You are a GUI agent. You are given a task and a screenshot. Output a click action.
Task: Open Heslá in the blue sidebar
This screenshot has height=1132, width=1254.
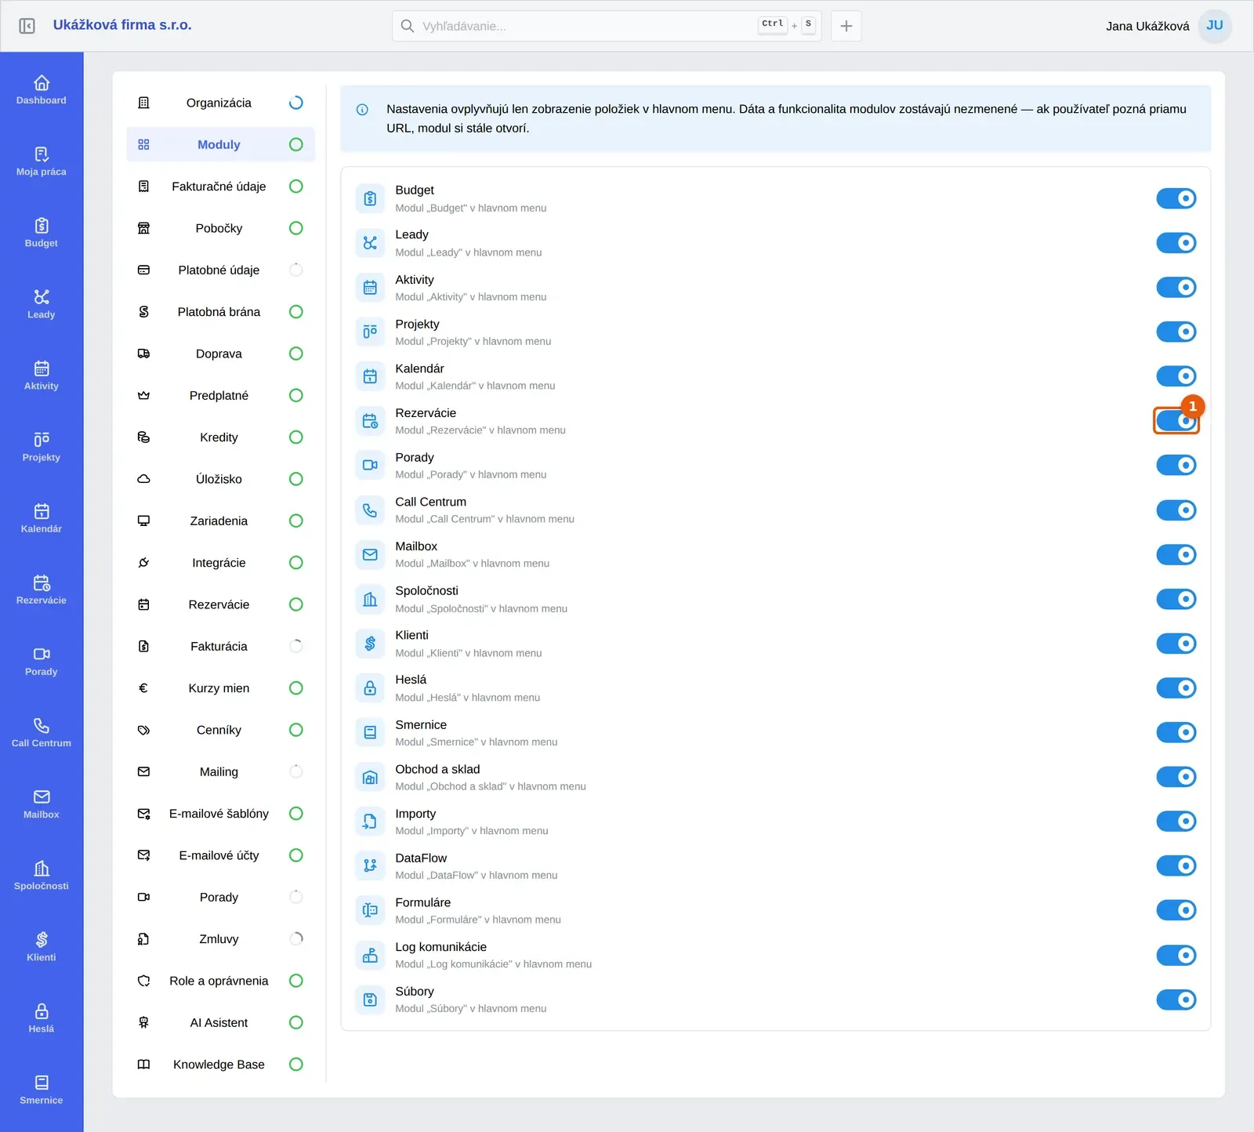coord(42,1017)
